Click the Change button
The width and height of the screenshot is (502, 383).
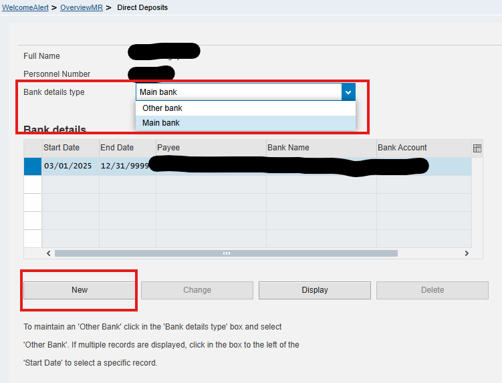(x=197, y=290)
